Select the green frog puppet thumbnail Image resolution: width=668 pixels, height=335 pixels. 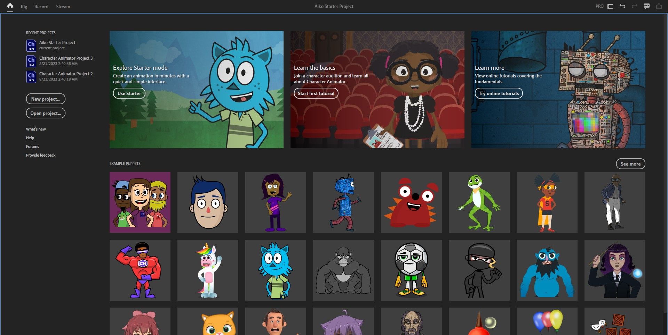[x=479, y=202]
